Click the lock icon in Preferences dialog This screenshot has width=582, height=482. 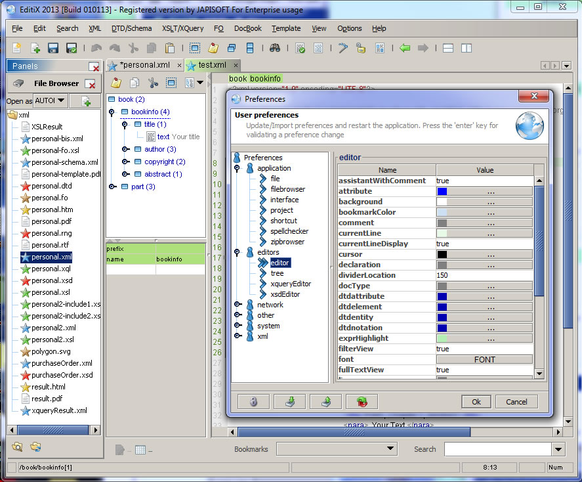pyautogui.click(x=253, y=401)
